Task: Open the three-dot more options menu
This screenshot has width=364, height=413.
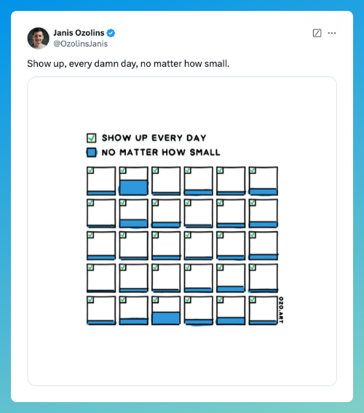Action: [332, 34]
